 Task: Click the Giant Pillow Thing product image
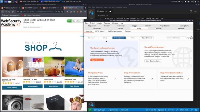pos(74,67)
